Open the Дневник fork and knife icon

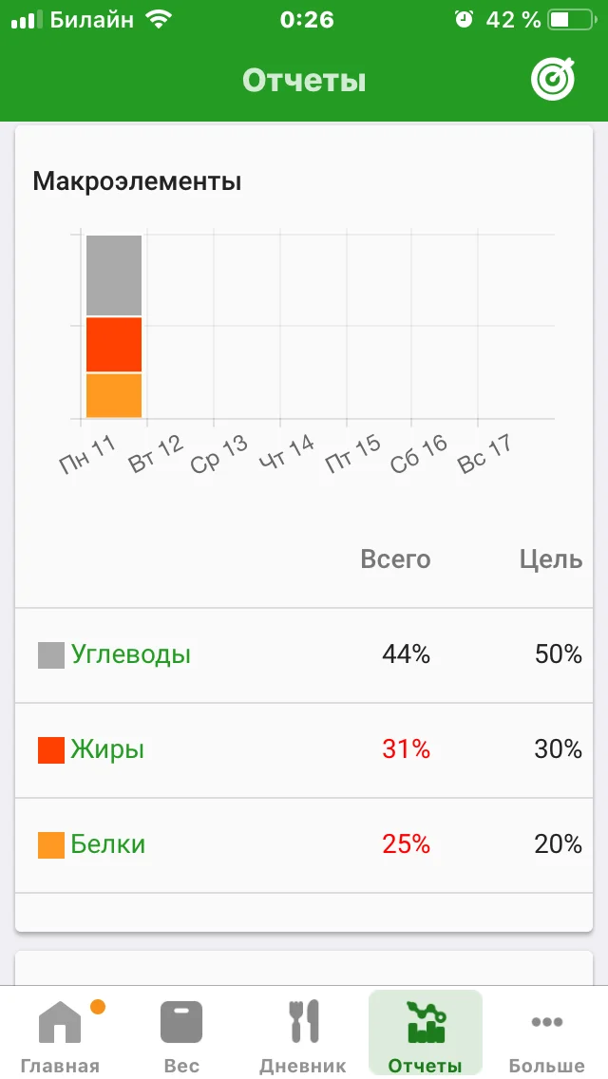pyautogui.click(x=303, y=1022)
